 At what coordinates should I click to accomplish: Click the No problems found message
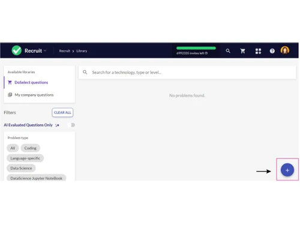[x=187, y=95]
